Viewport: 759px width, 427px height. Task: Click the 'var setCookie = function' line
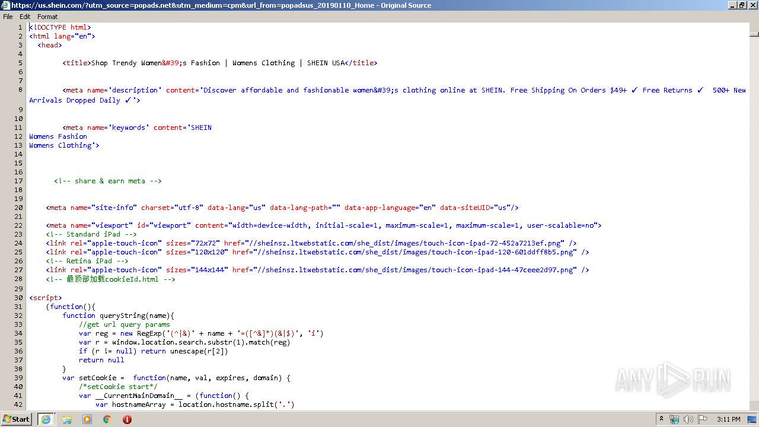(176, 378)
